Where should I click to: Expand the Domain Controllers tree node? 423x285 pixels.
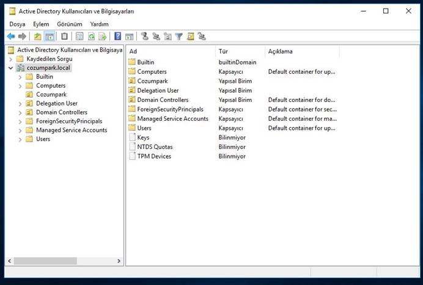pos(20,113)
